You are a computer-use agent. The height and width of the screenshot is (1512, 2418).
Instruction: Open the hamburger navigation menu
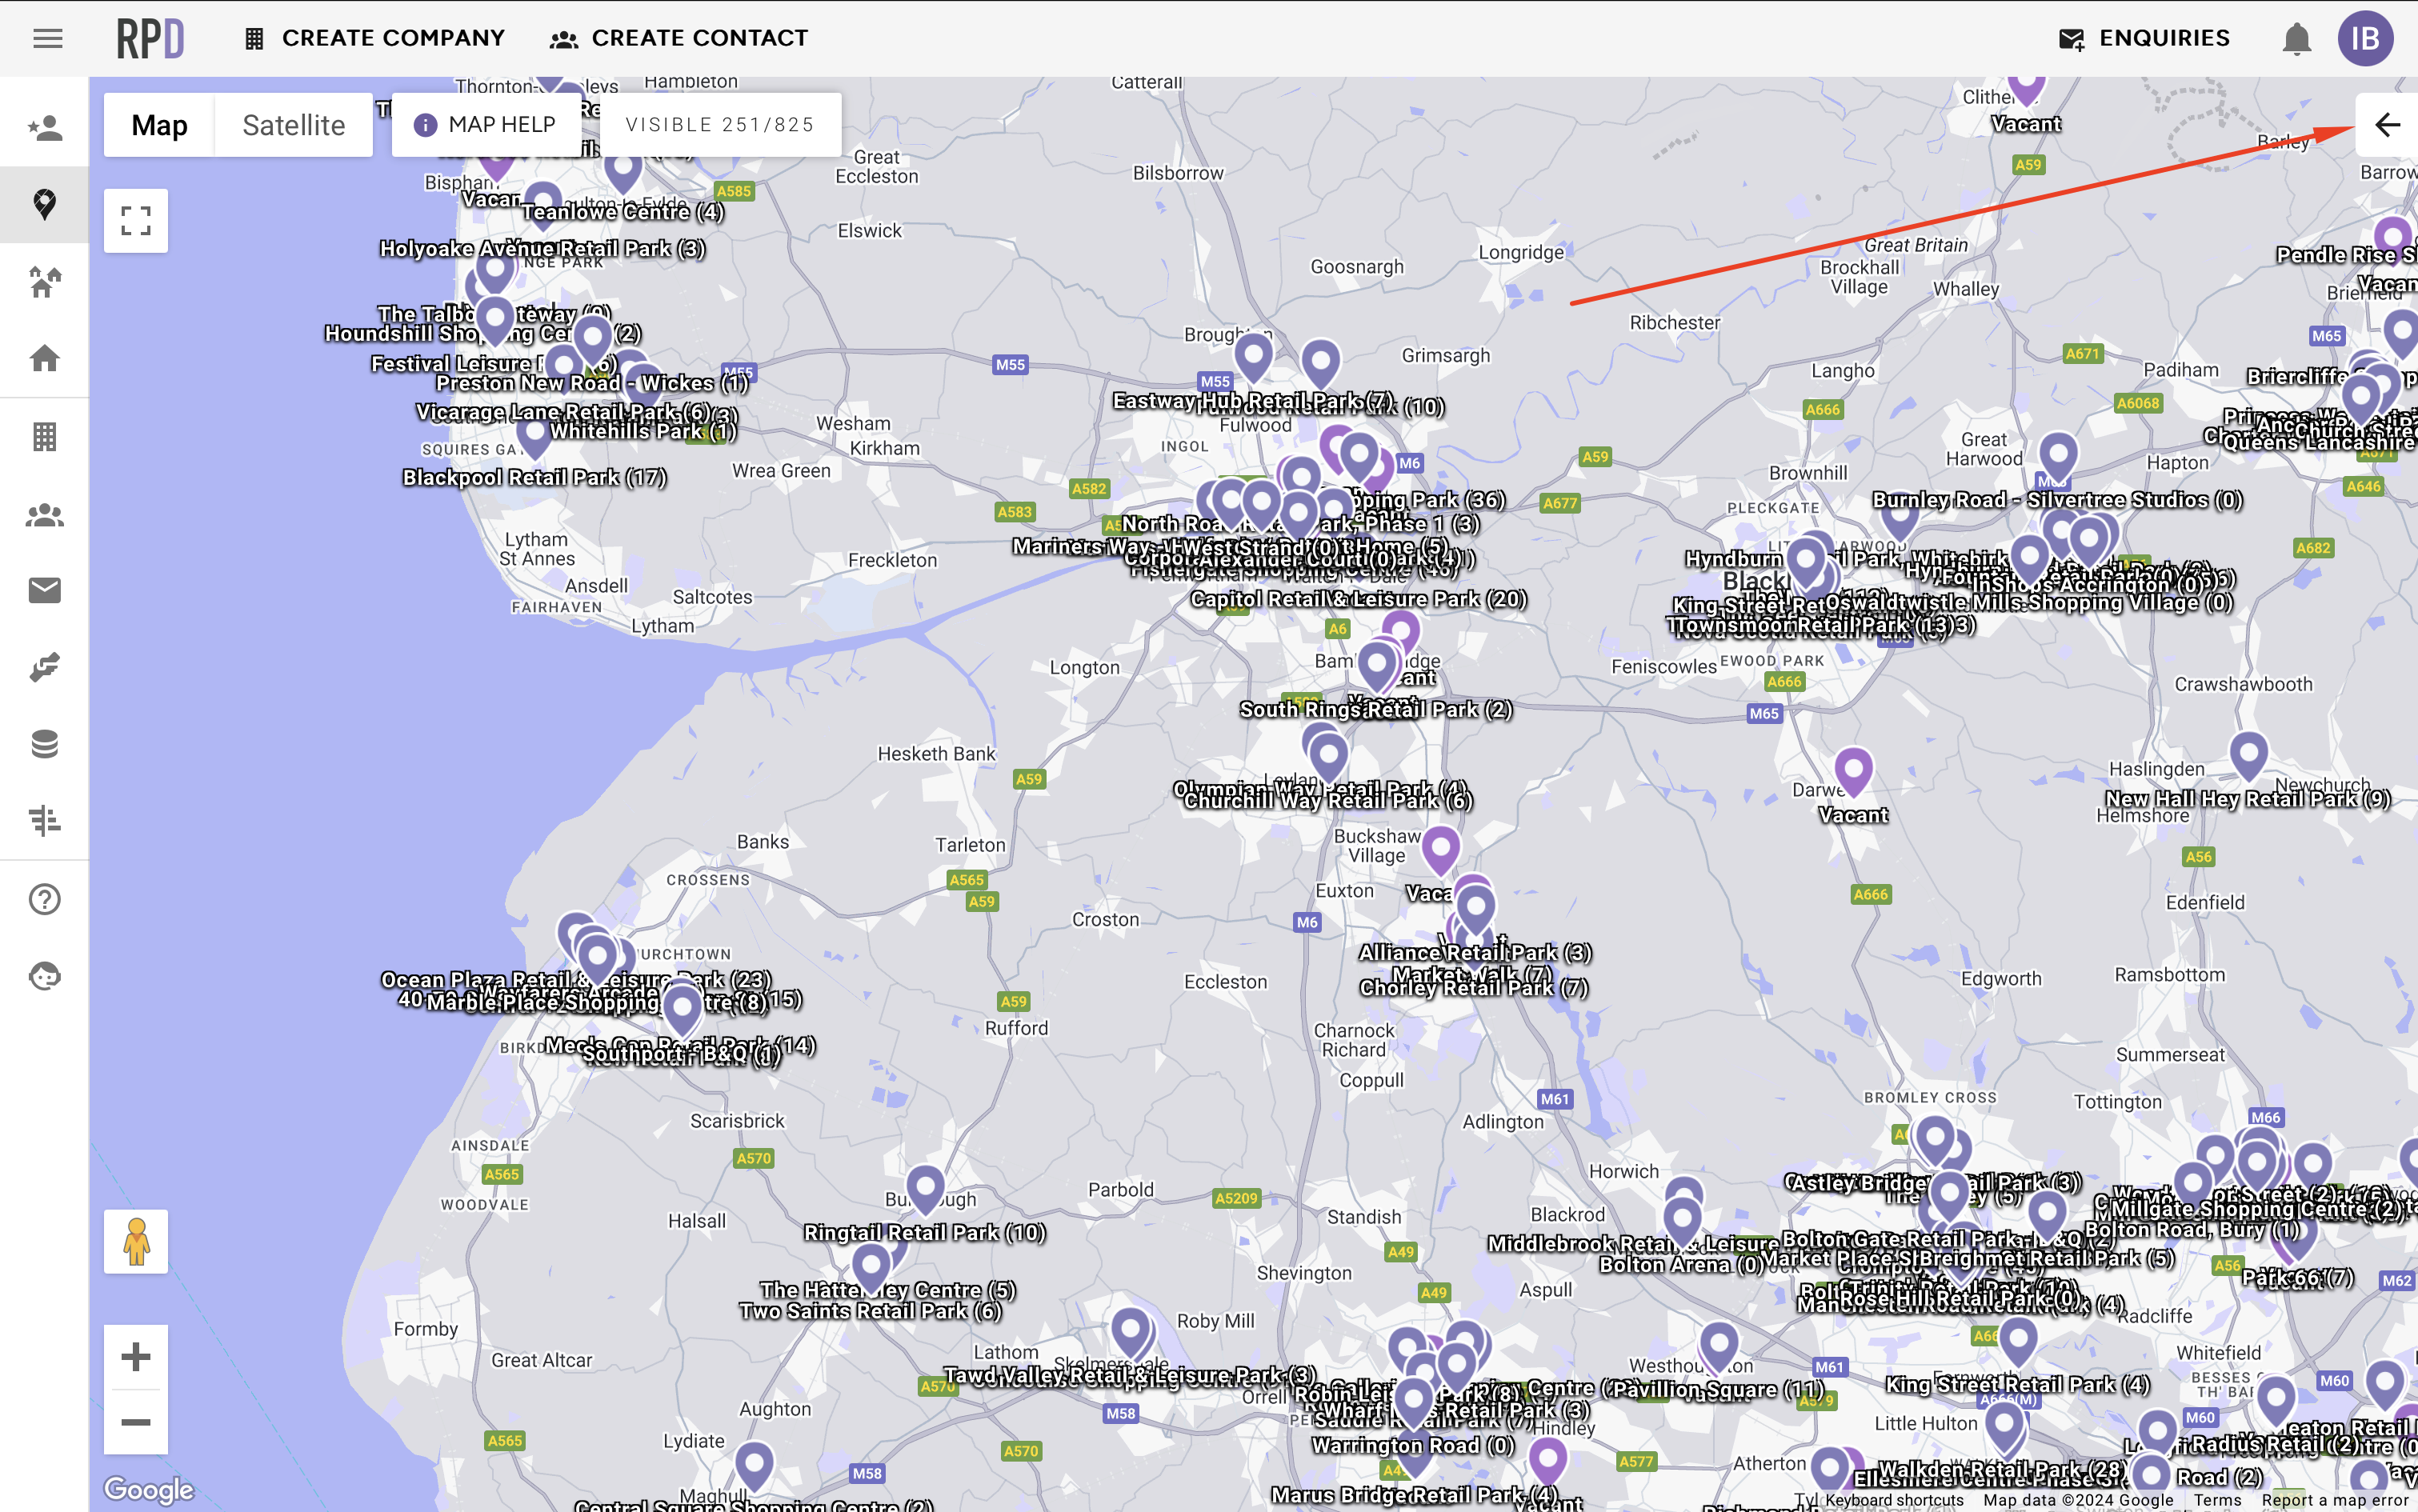click(x=47, y=38)
